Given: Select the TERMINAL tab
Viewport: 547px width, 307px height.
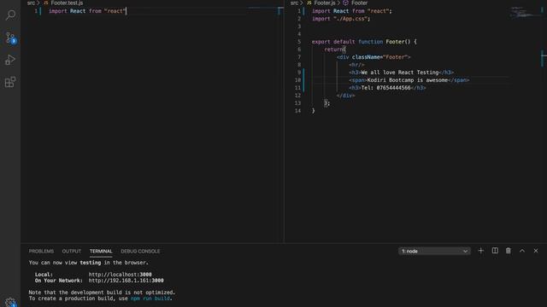Looking at the screenshot, I should pos(101,251).
